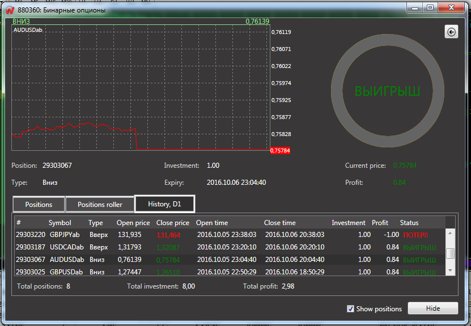The width and height of the screenshot is (471, 326).
Task: Click the Close time column header
Action: [279, 223]
